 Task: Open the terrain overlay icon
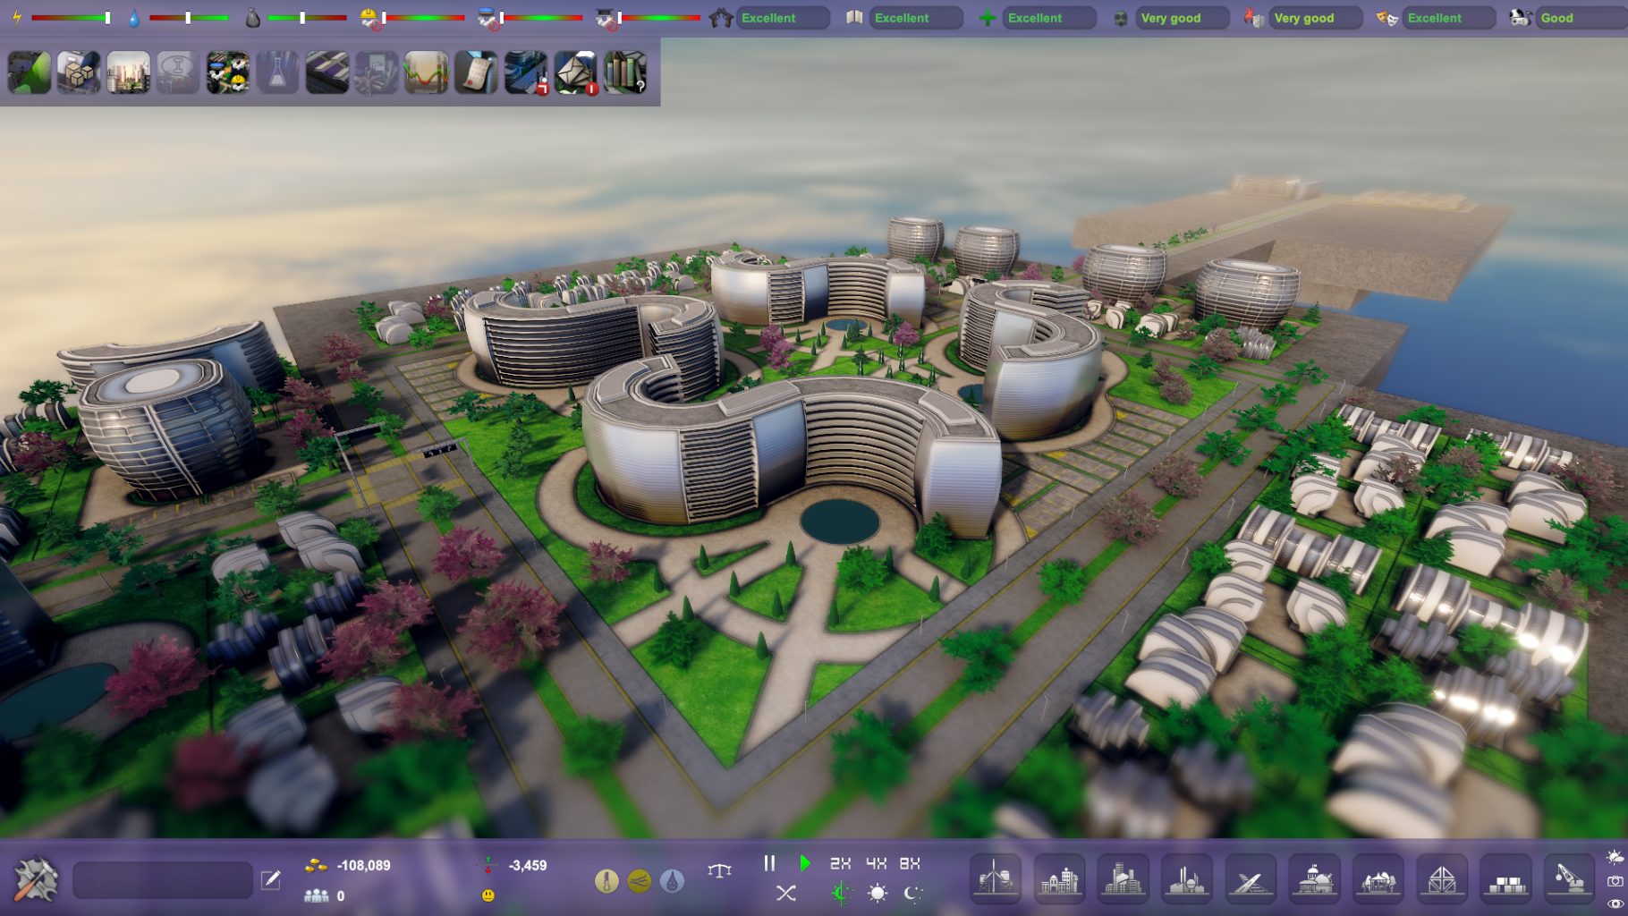click(x=30, y=72)
